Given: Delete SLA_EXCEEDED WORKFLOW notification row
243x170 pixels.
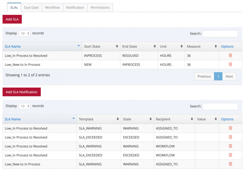Looking at the screenshot, I should click(230, 155).
